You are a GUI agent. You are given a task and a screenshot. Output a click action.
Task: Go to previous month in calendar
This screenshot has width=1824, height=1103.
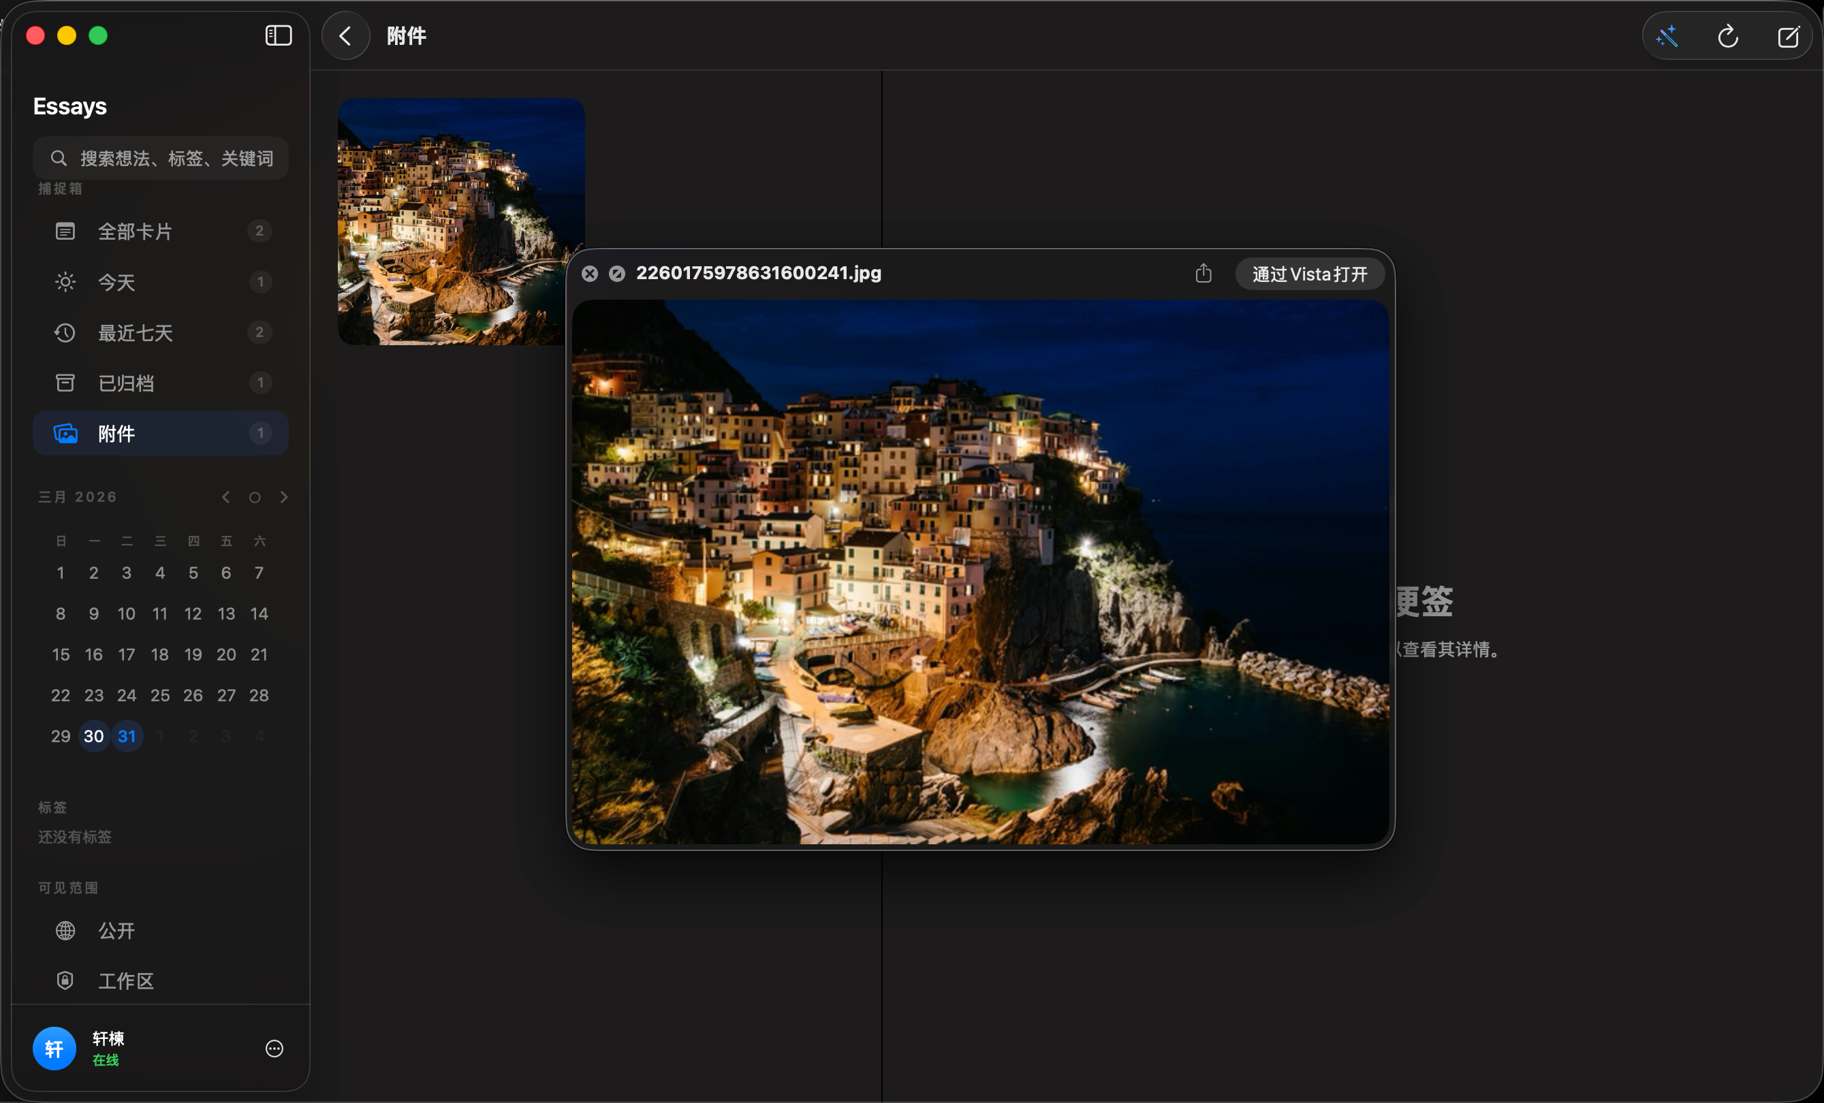pyautogui.click(x=225, y=497)
